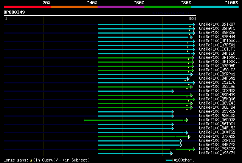Image resolution: width=242 pixels, height=163 pixels.
Task: Select the UniRef100_Q9SL96 hit label
Action: pos(217,87)
